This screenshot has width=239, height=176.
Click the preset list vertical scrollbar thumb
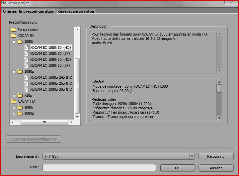click(77, 86)
